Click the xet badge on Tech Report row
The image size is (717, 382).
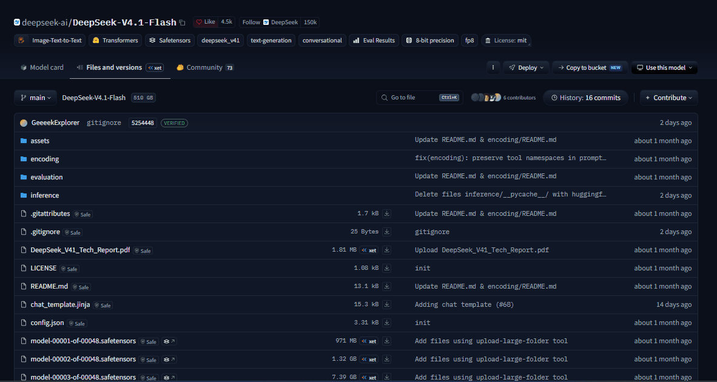click(x=369, y=250)
